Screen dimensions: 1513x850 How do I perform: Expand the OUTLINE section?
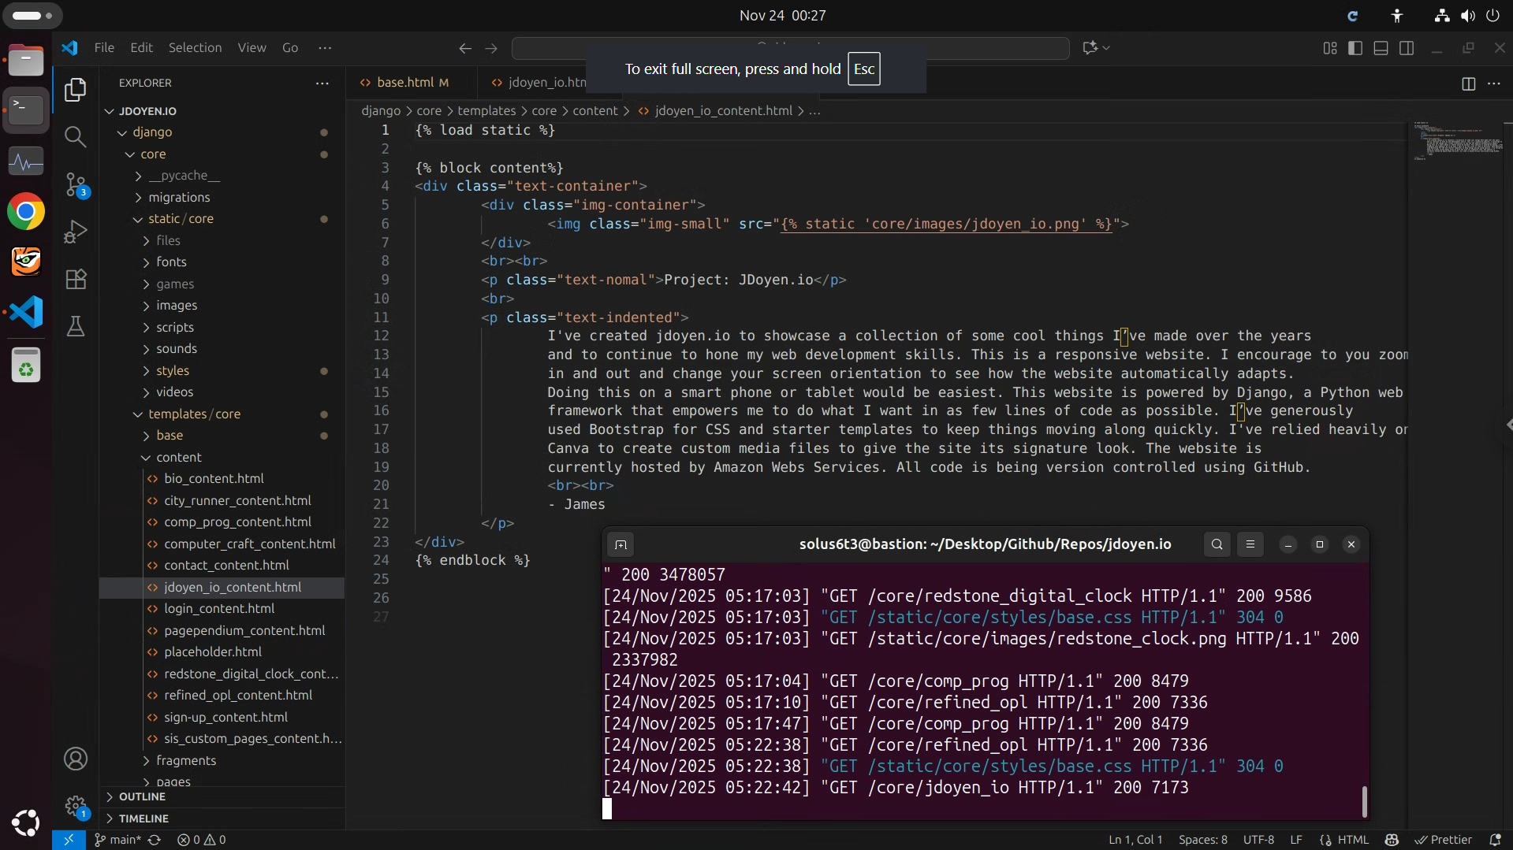[x=142, y=796]
